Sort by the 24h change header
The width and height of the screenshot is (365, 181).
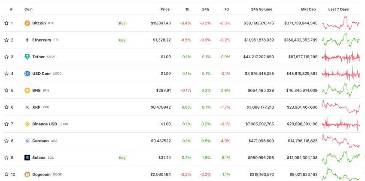point(206,9)
